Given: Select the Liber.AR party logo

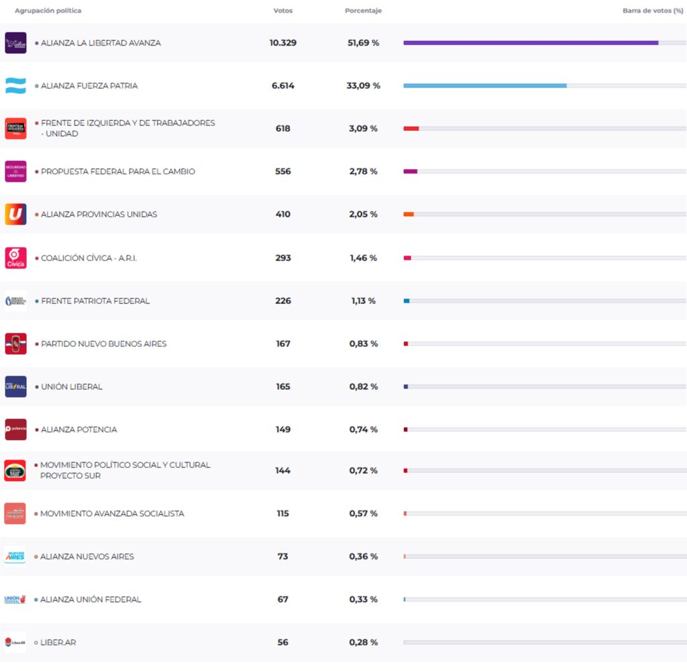Looking at the screenshot, I should tap(15, 642).
